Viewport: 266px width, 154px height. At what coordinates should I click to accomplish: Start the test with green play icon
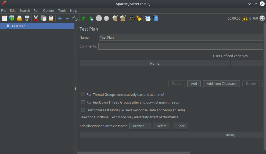pyautogui.click(x=84, y=18)
